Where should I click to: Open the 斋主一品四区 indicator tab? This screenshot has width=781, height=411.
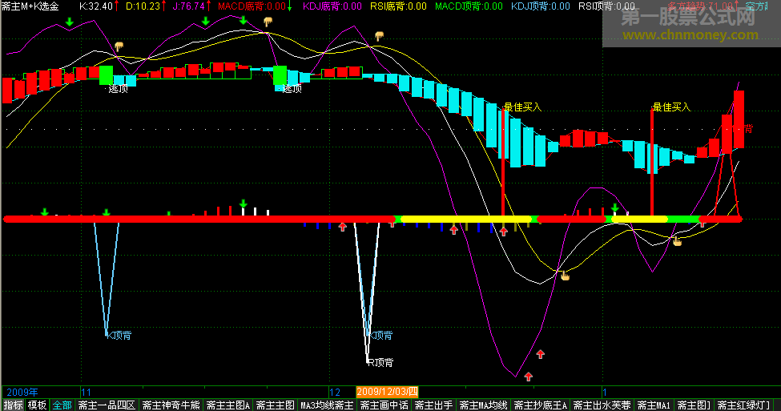[107, 405]
